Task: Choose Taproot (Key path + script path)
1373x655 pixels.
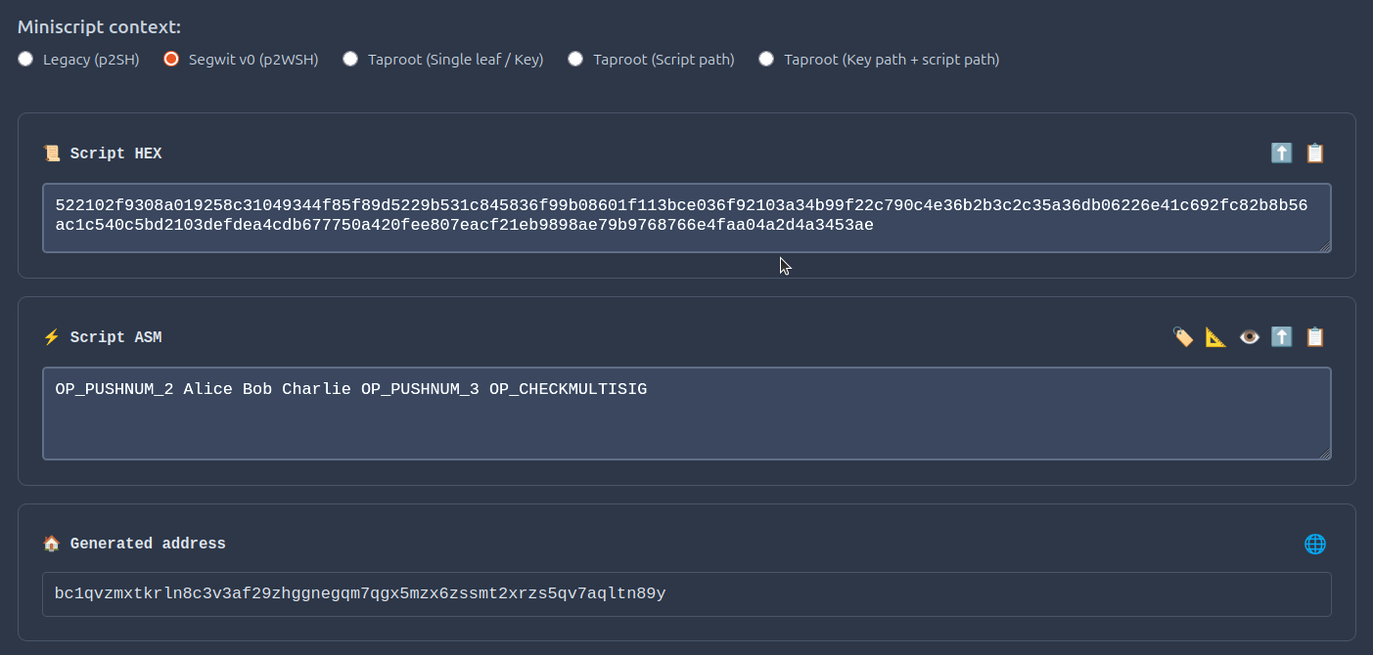Action: click(766, 60)
